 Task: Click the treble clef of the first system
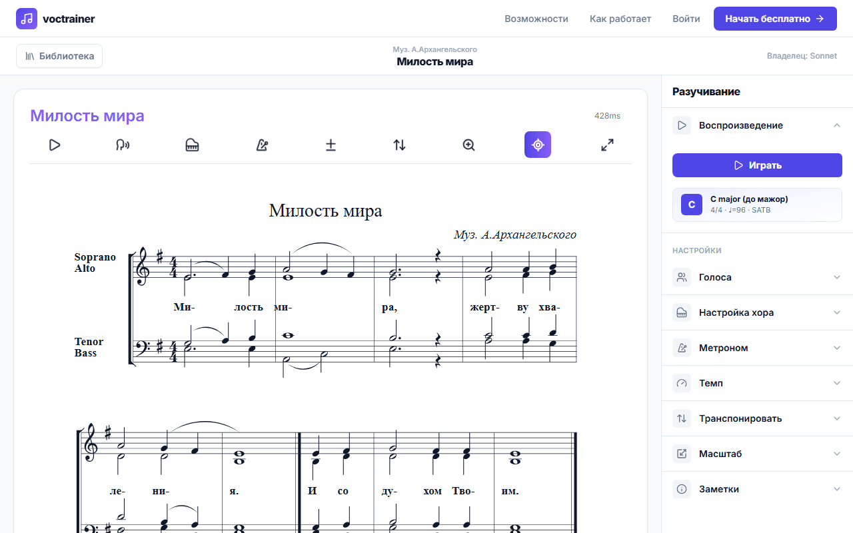click(x=142, y=266)
